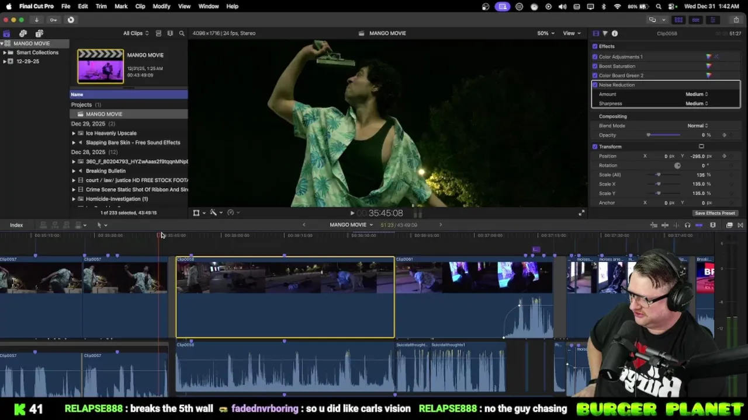Open the 50% zoom dropdown
Viewport: 748px width, 420px height.
[x=546, y=33]
